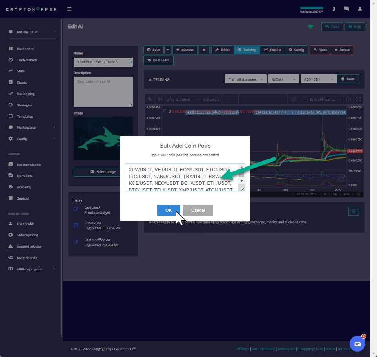Click Cancel in Bulk Add dialog
Viewport: 377px width, 357px height.
tap(198, 210)
